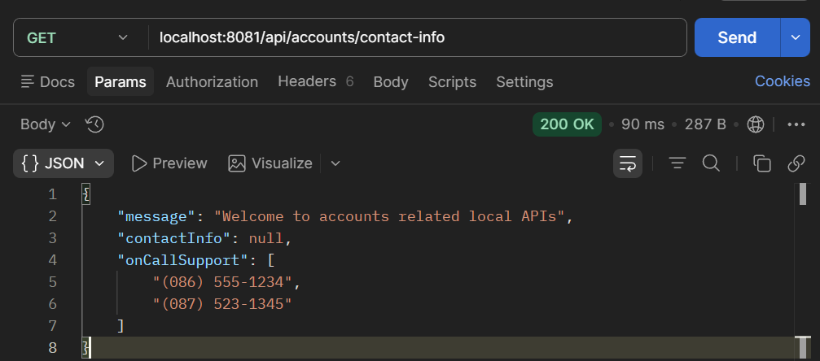Click the "(086) 555-1234" value
The width and height of the screenshot is (820, 361).
(222, 282)
